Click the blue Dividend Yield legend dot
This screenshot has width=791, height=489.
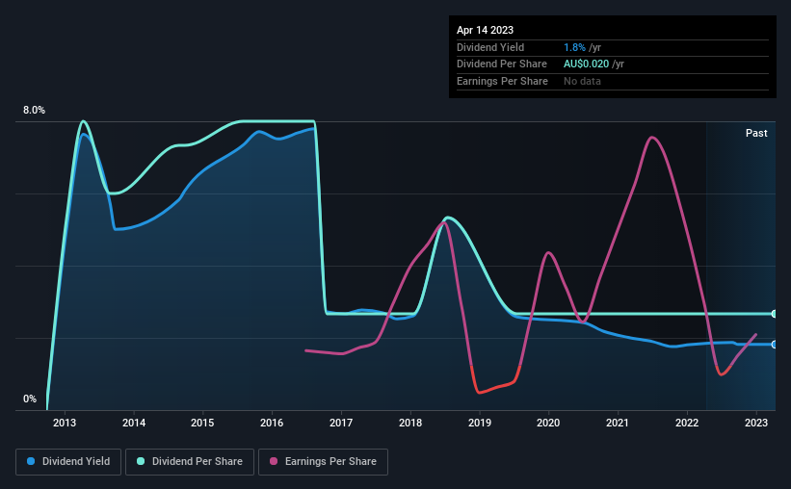coord(31,461)
